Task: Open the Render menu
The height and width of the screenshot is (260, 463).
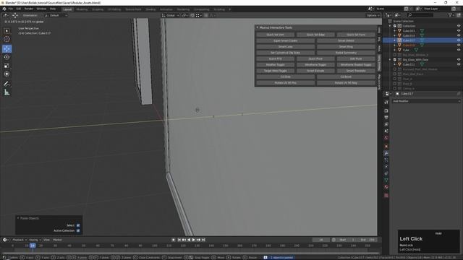Action: coord(29,9)
